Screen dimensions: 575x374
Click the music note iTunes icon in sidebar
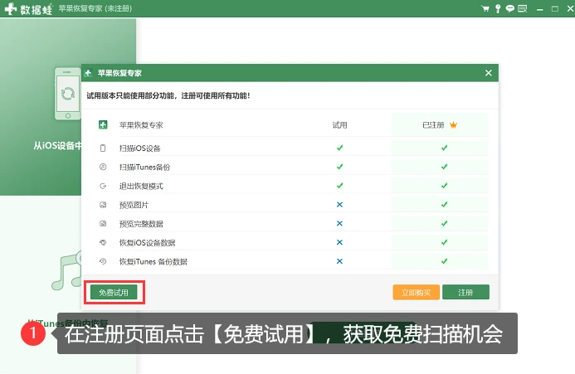click(x=66, y=270)
